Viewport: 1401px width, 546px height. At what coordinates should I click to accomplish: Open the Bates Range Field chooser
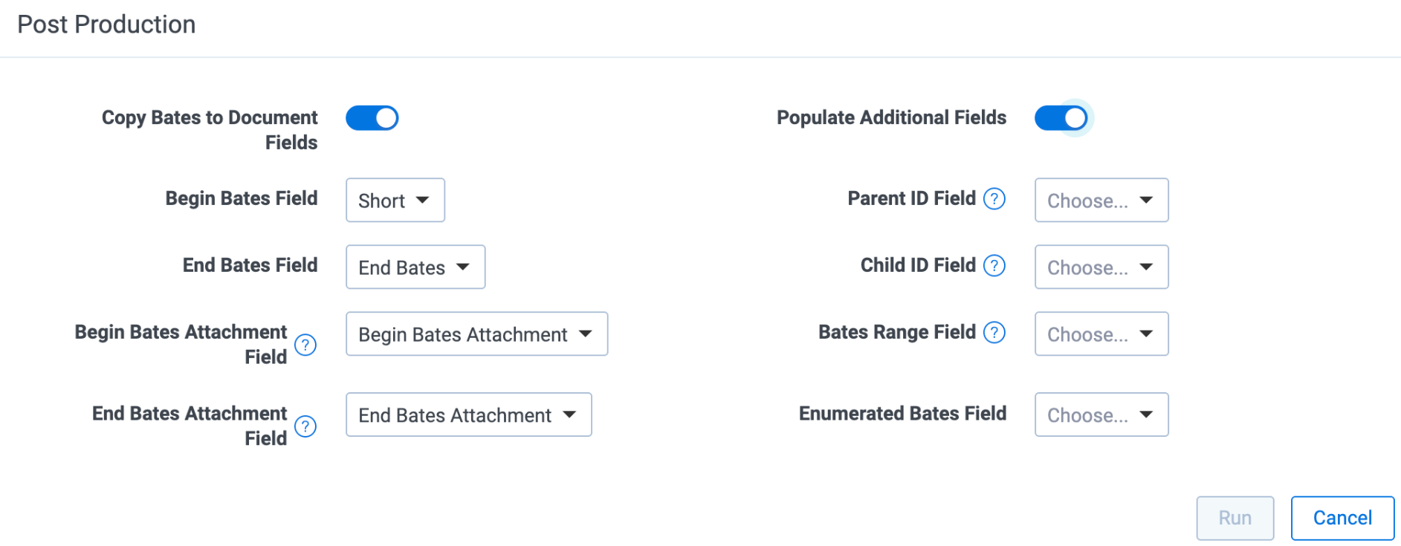1101,334
